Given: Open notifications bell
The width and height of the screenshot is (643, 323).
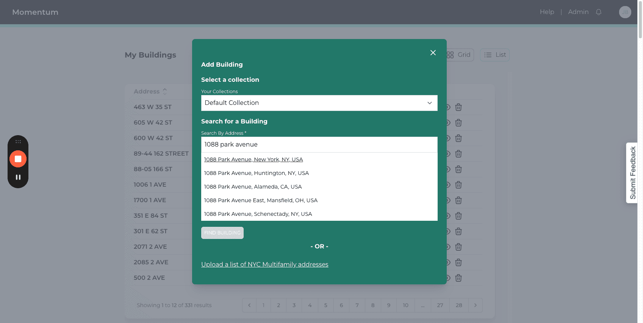Looking at the screenshot, I should pos(599,12).
